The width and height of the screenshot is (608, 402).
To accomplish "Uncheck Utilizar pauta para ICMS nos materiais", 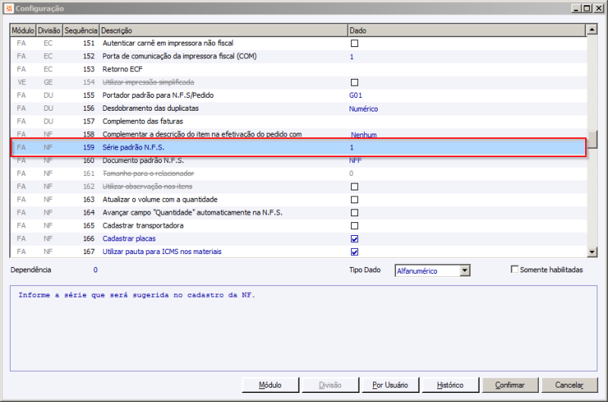I will [354, 252].
